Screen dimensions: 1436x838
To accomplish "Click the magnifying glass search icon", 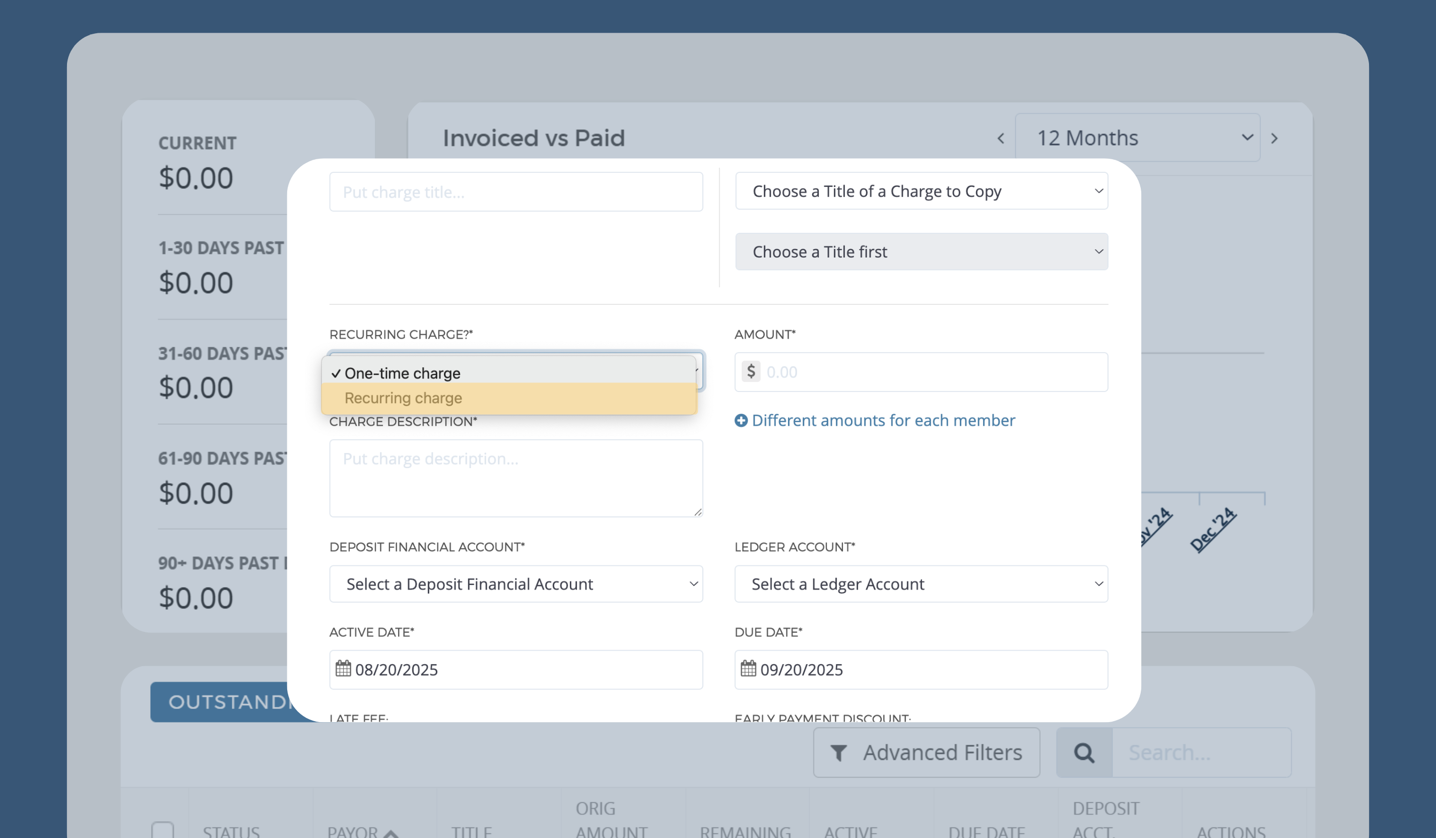I will click(1084, 752).
